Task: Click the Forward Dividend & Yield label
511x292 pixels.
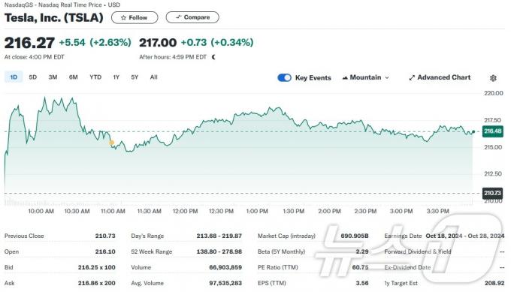Action: tap(418, 251)
